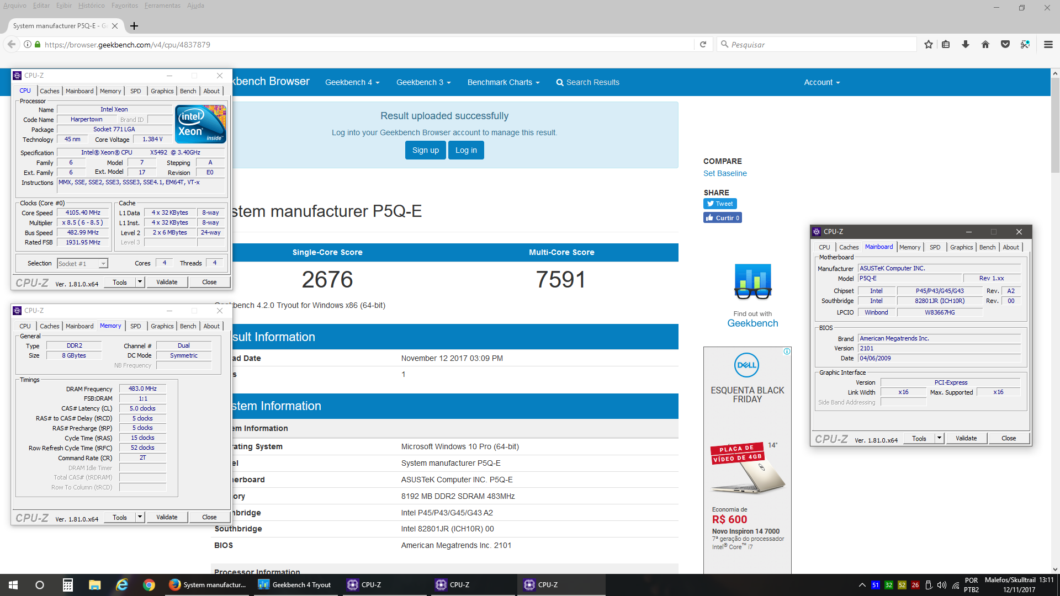Open Tools dropdown arrow in Memory tab window
The image size is (1060, 596).
pyautogui.click(x=140, y=517)
